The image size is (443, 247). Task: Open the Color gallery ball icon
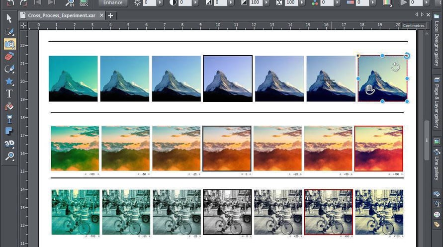click(437, 214)
